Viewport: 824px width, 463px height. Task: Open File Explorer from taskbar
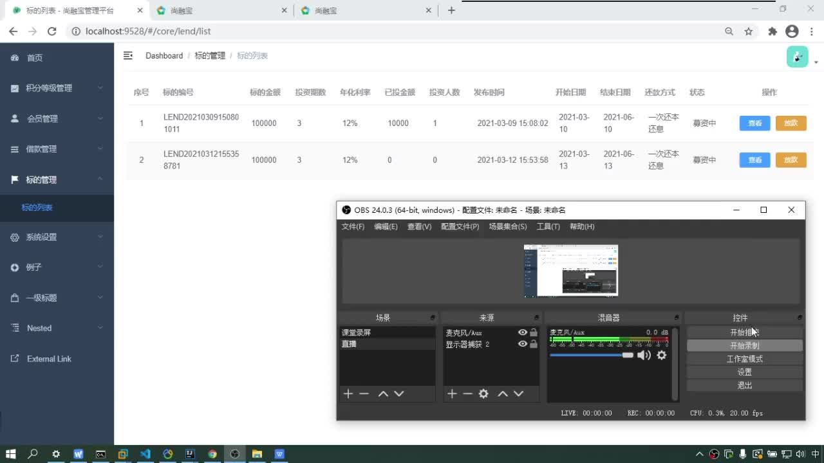(257, 454)
